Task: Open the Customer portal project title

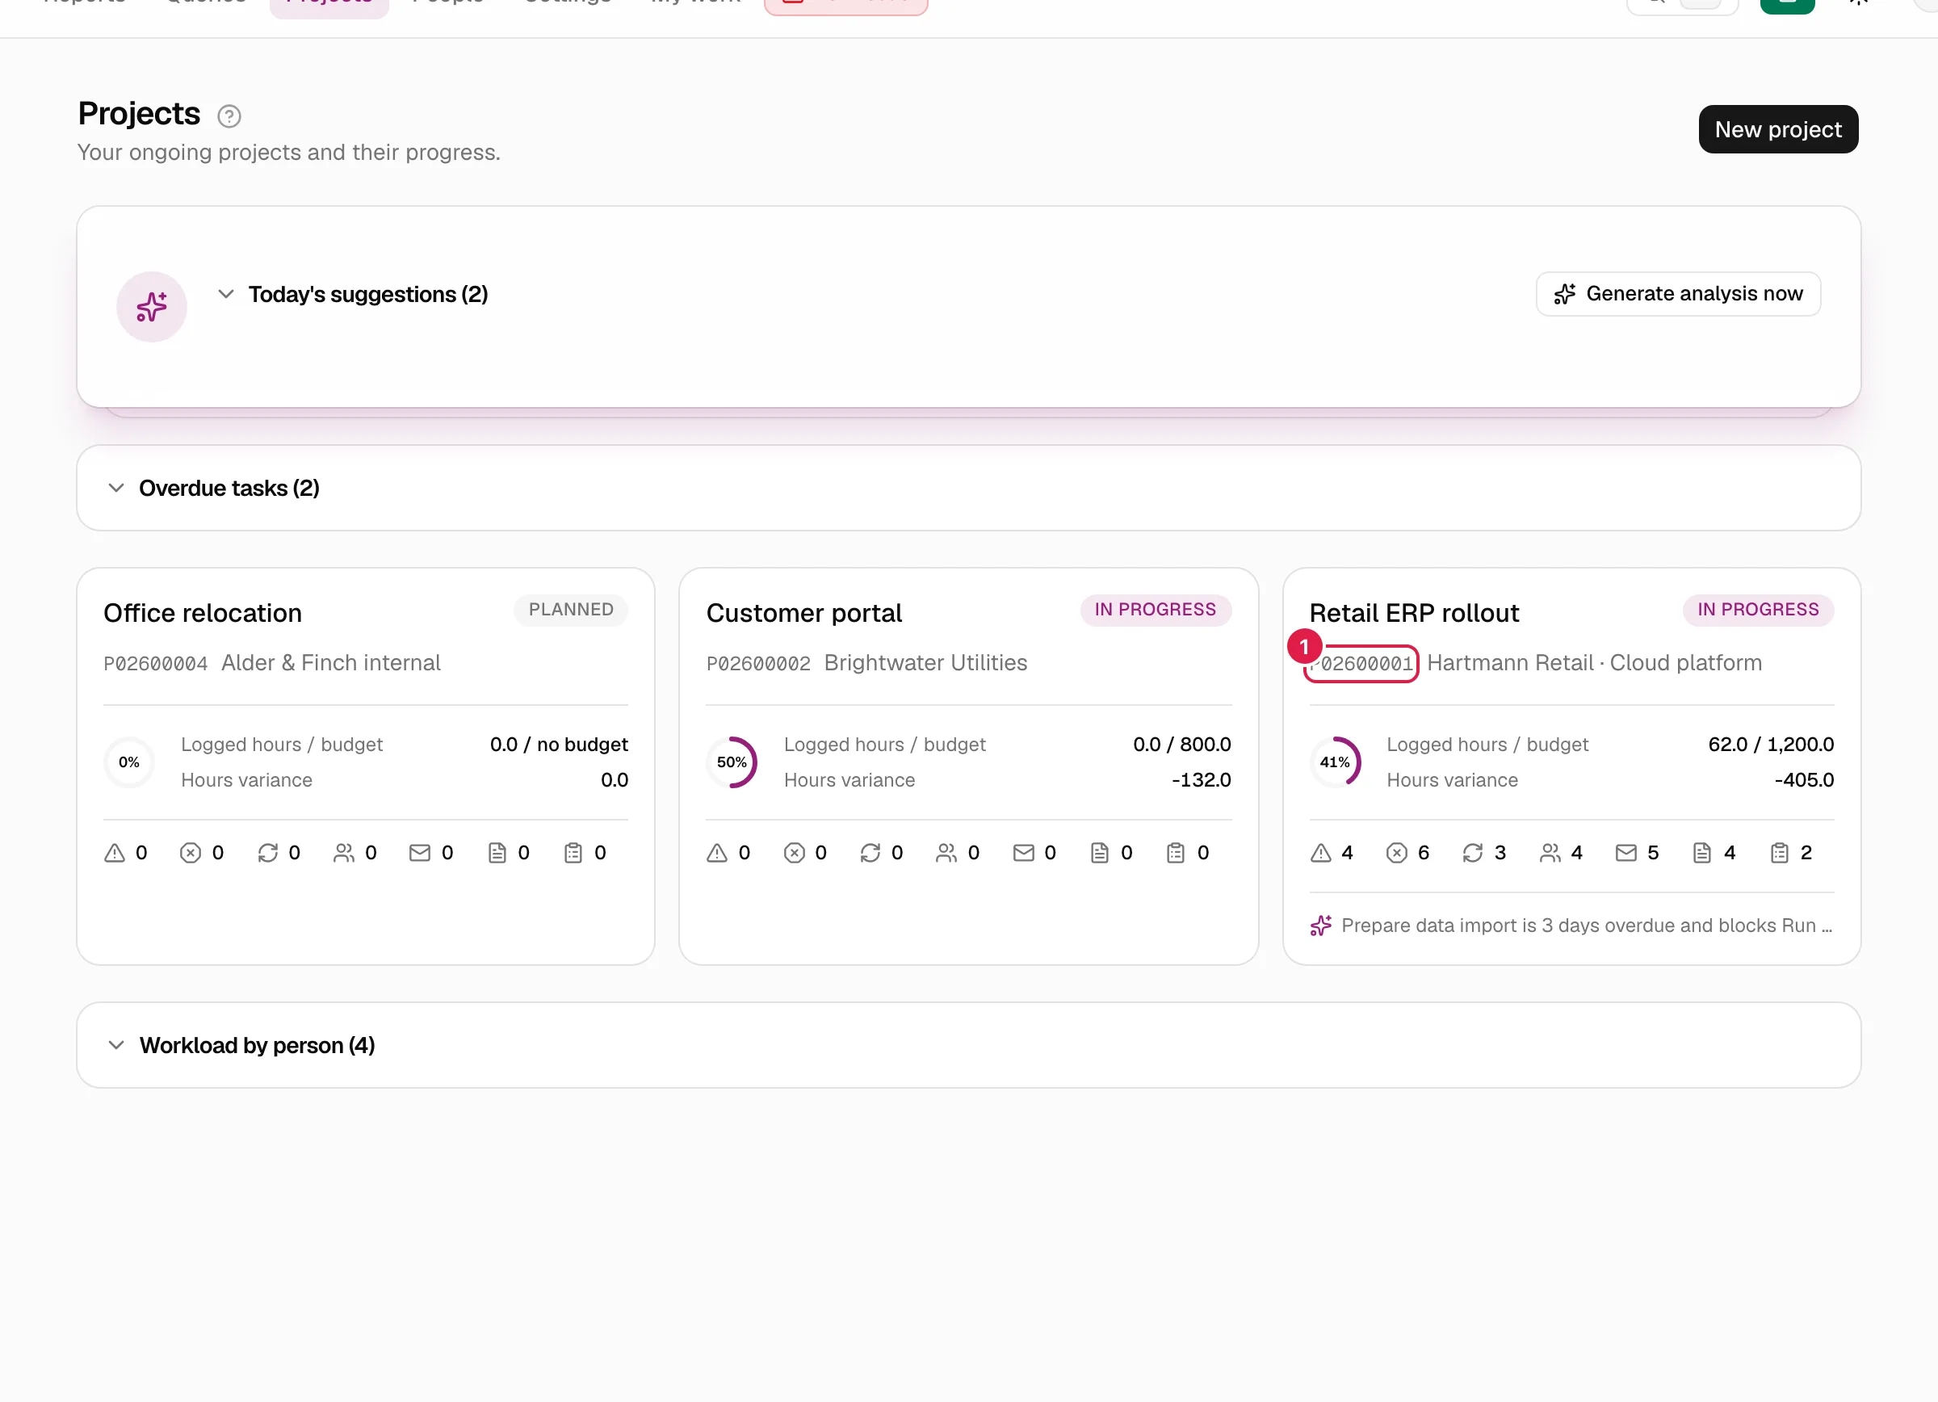Action: click(804, 613)
